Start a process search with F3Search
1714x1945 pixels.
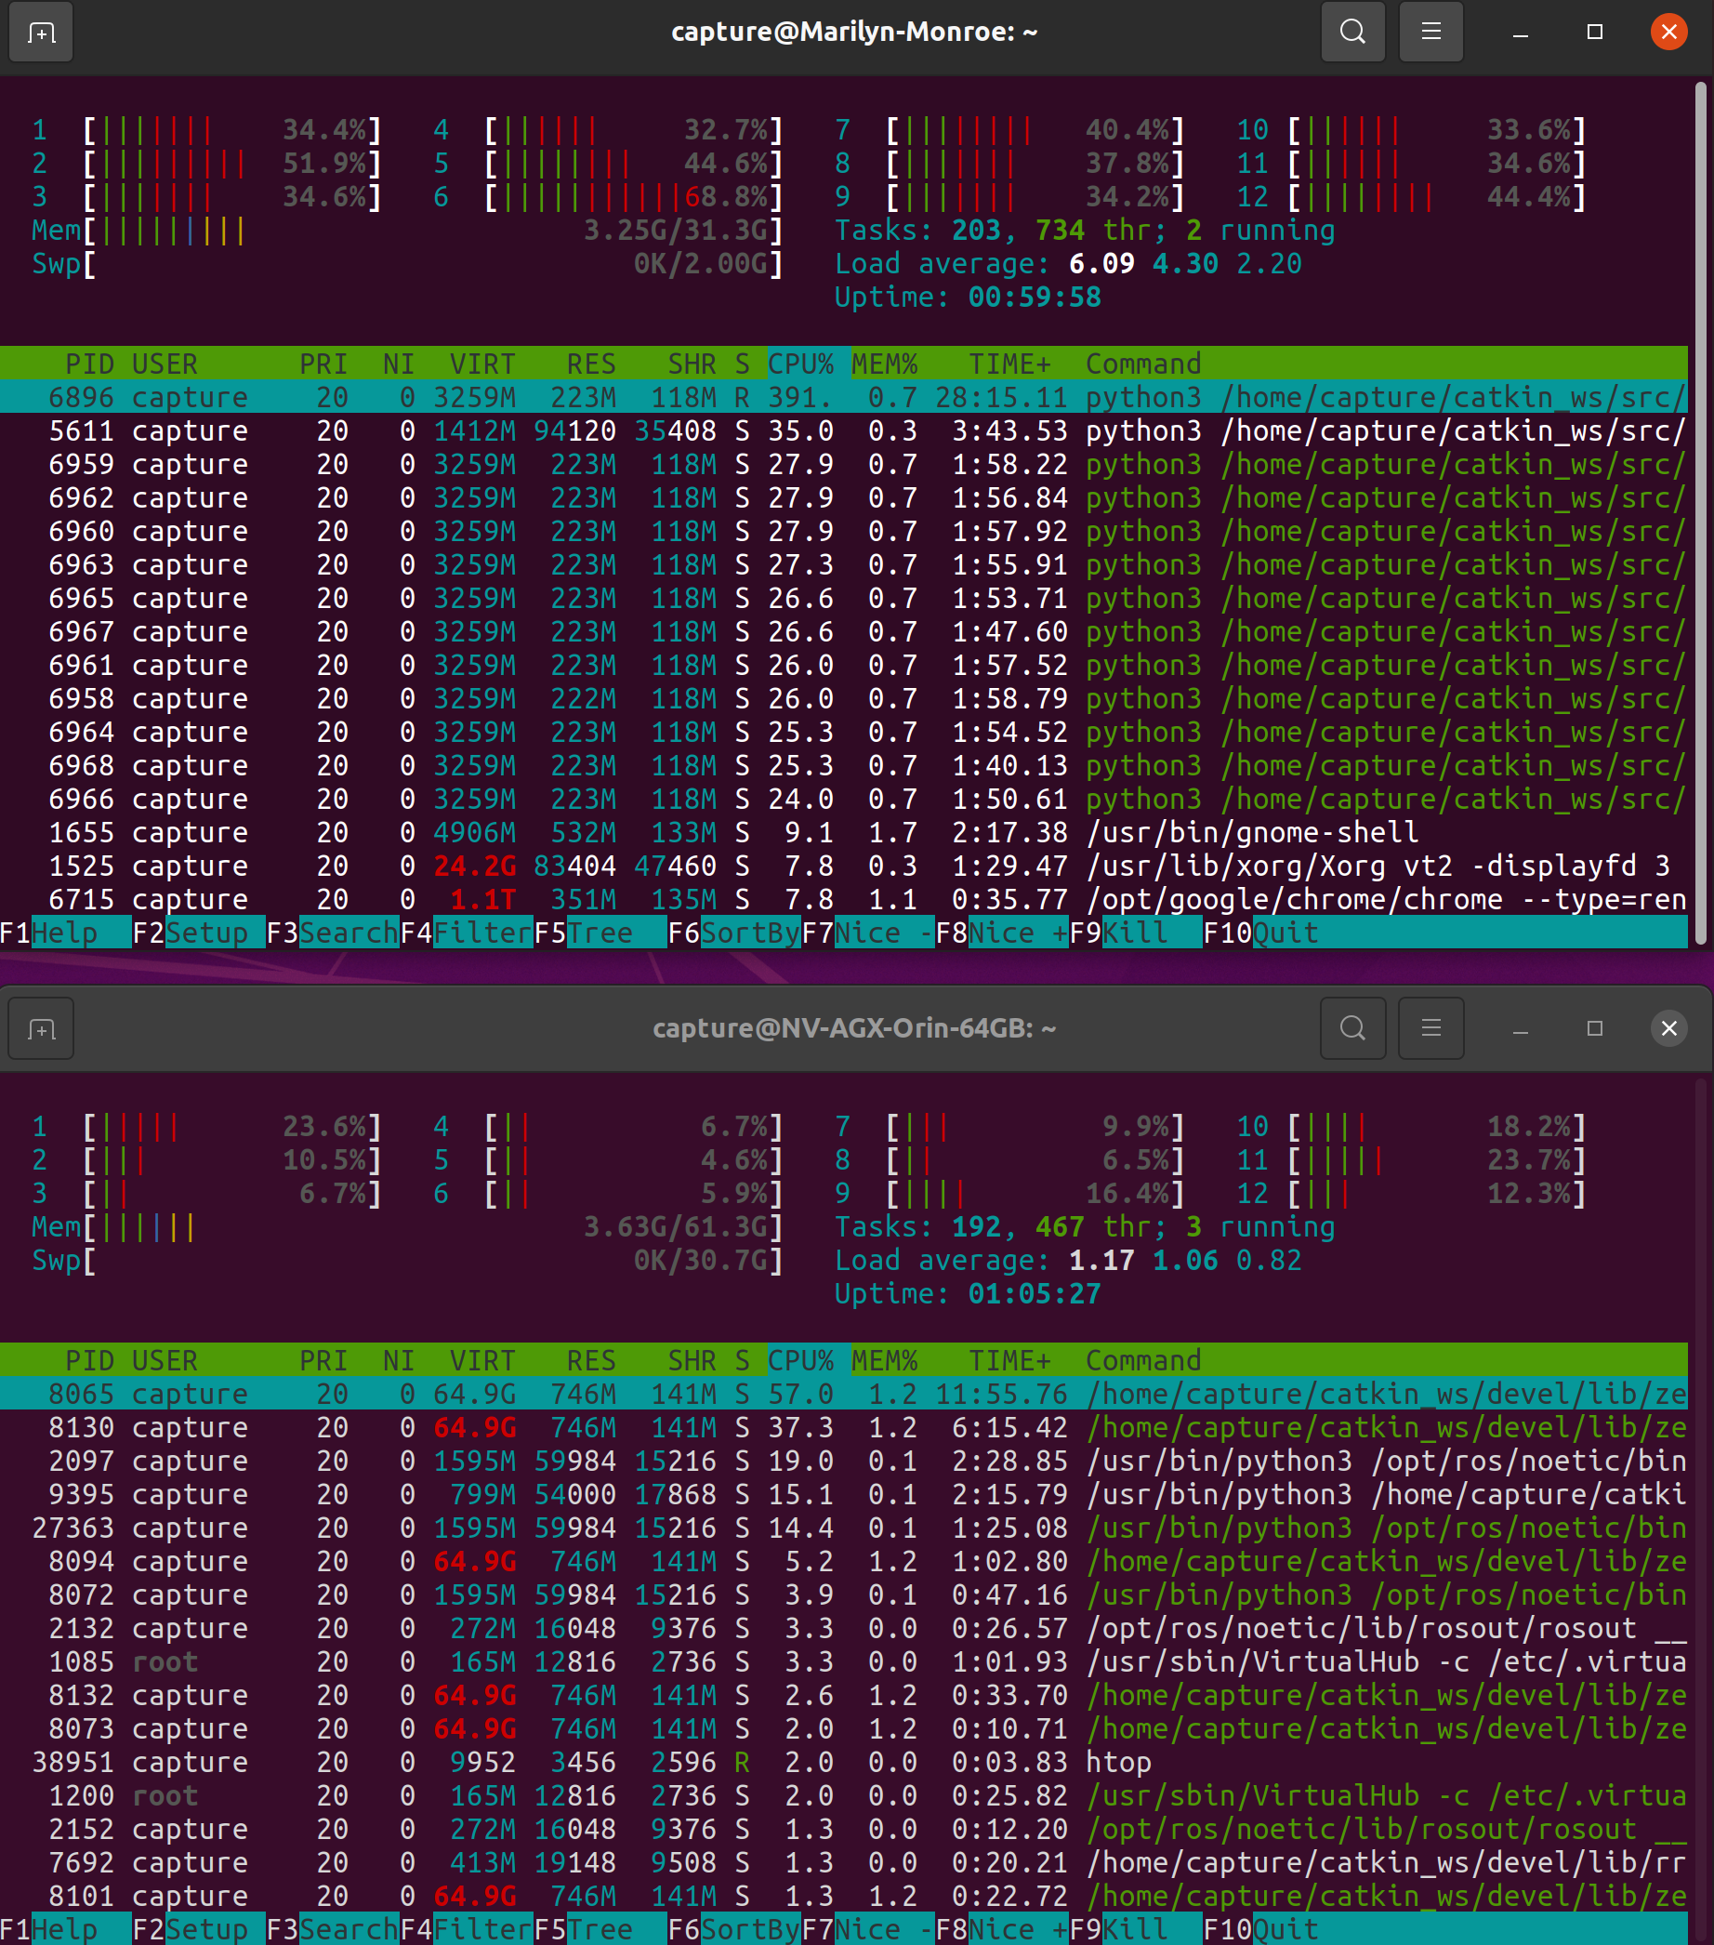(333, 933)
